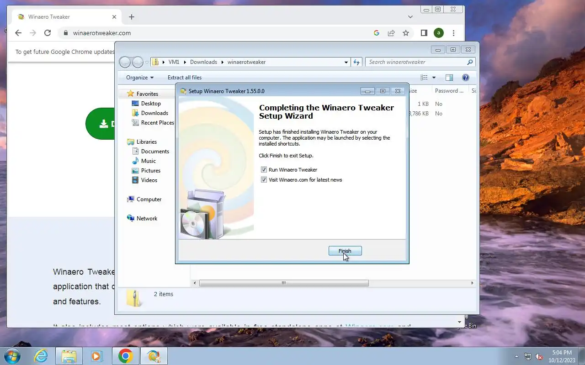
Task: Uncheck Visit Winaero.com for latest news
Action: tap(264, 180)
